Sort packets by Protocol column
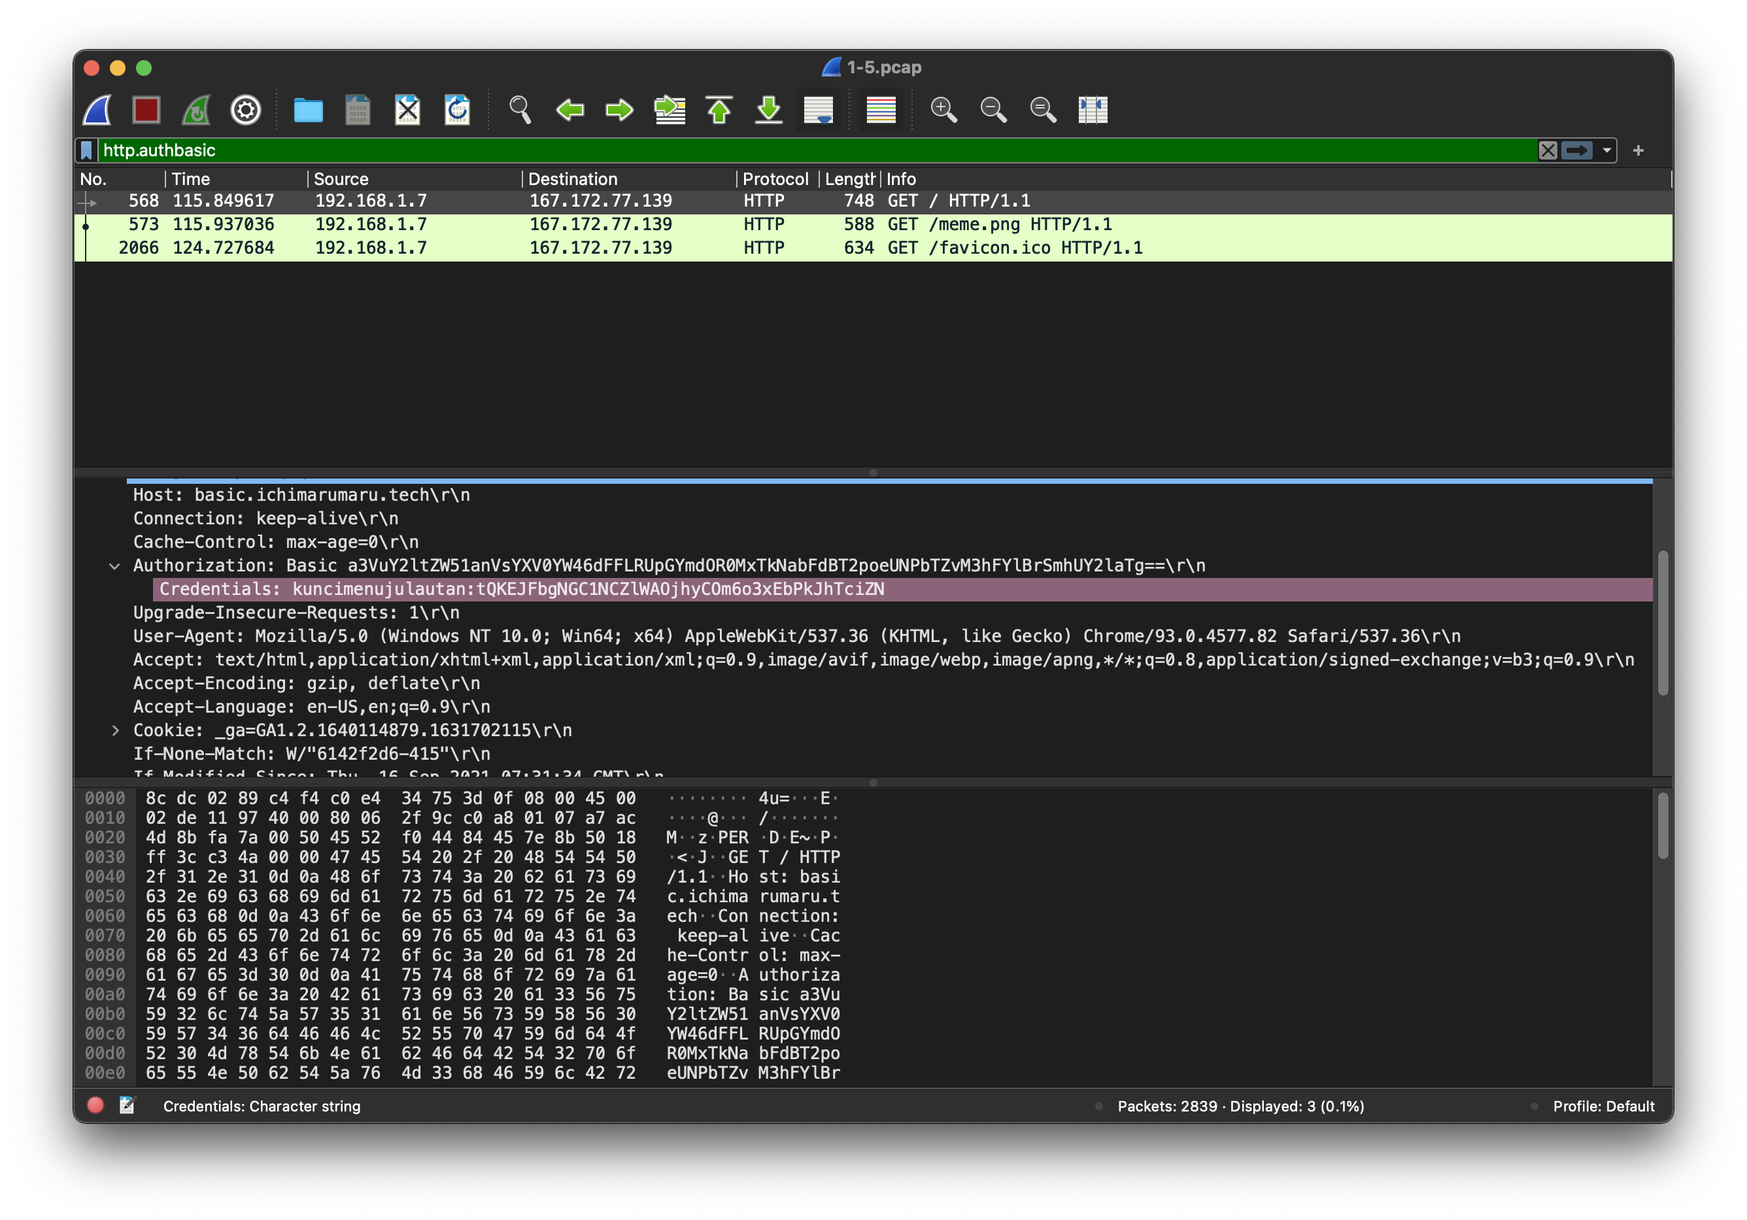 [x=777, y=180]
